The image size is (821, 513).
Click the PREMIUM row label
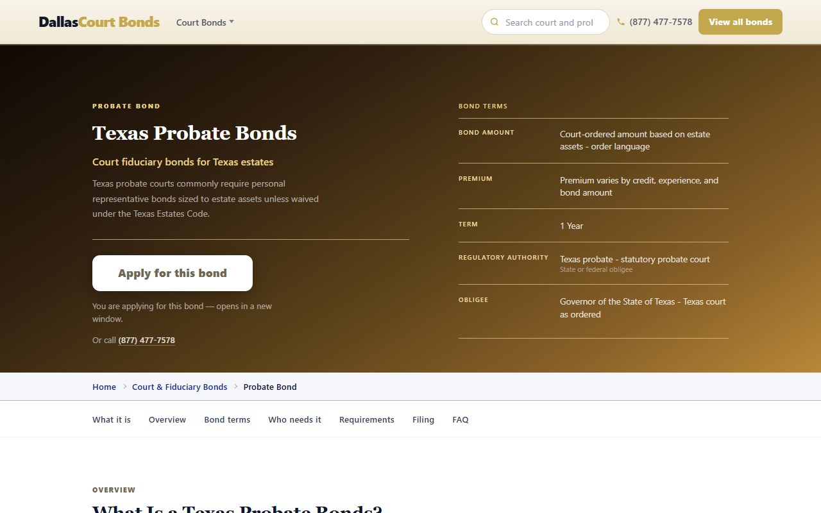475,179
